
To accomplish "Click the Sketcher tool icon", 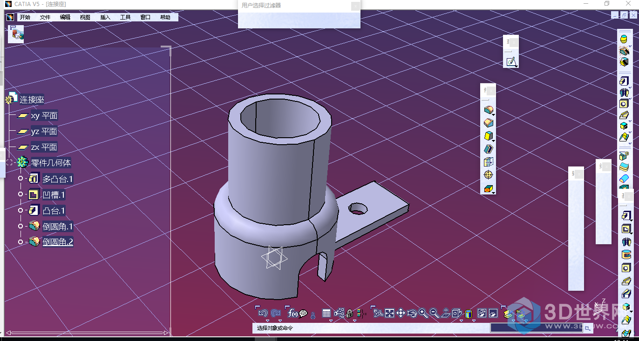I will (511, 61).
